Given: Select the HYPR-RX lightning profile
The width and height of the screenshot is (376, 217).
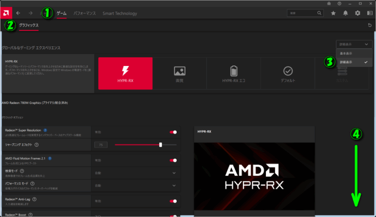Looking at the screenshot, I should 125,73.
